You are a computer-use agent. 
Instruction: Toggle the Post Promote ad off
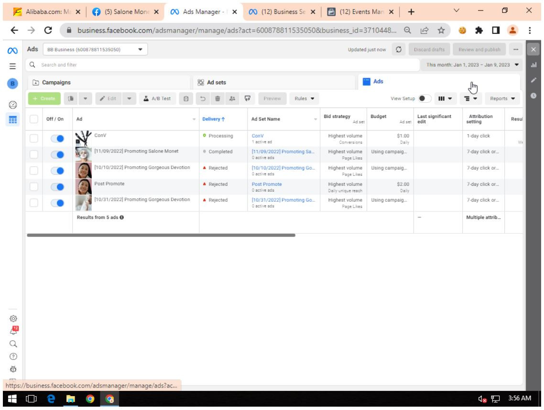pyautogui.click(x=57, y=187)
